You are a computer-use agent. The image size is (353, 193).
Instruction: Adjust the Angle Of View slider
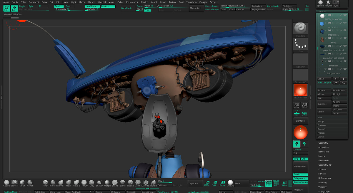(293, 9)
